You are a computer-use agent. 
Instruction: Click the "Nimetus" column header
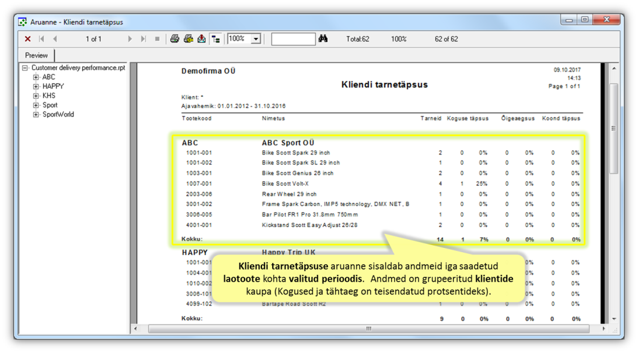(273, 118)
